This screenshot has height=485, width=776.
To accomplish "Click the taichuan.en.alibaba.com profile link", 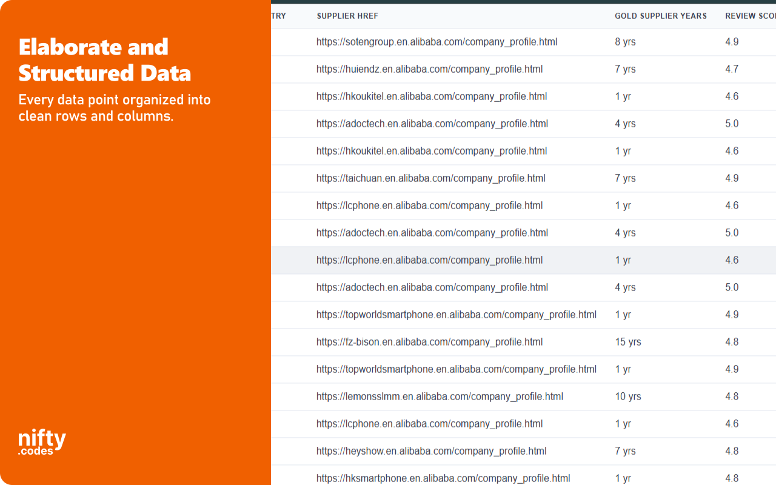I will point(430,178).
